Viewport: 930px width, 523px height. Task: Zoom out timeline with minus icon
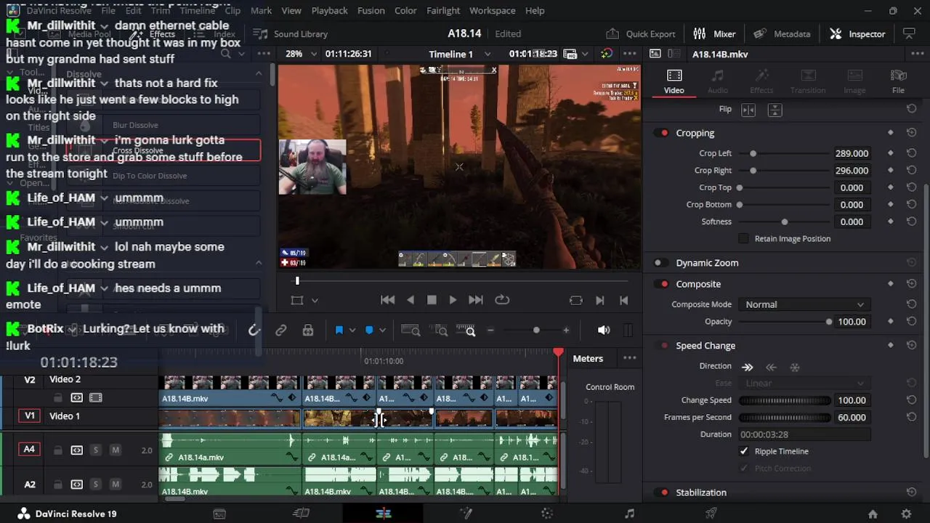click(x=490, y=331)
